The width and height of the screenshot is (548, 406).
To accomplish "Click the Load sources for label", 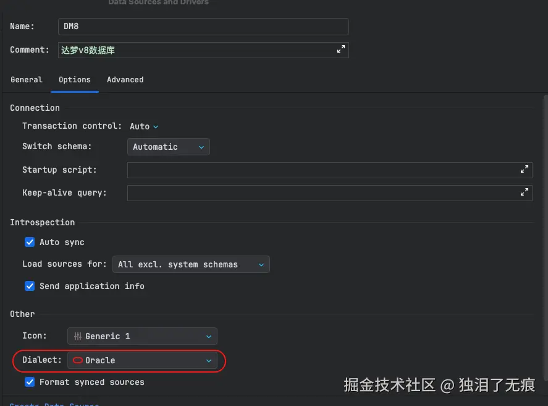I will 64,264.
